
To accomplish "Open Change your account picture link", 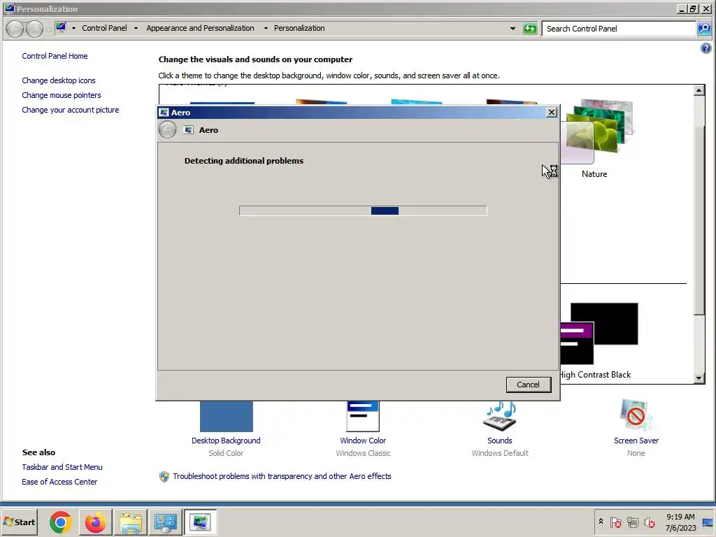I will 71,110.
